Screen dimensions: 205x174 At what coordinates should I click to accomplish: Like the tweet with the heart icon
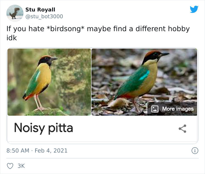11,166
